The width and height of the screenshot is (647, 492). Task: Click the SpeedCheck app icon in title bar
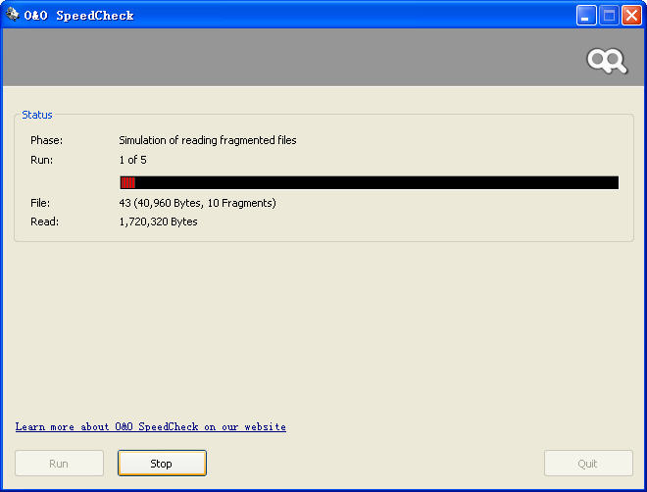13,14
